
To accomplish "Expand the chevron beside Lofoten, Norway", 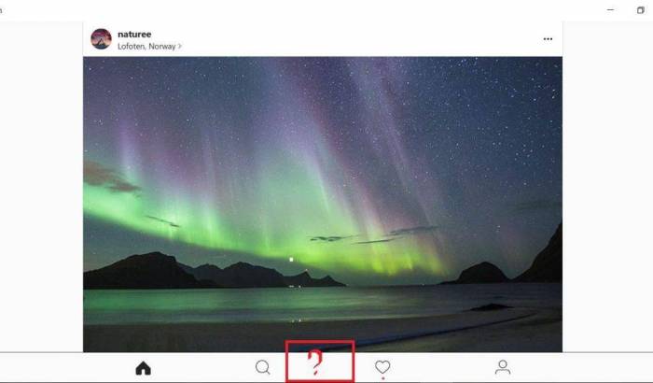I will pos(179,46).
